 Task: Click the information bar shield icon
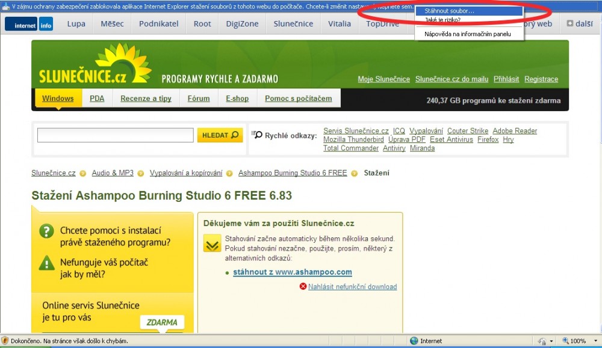(x=6, y=5)
